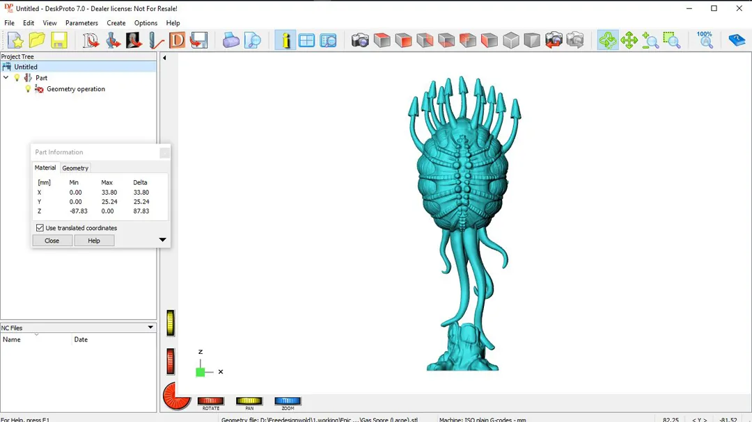Toggle Use translated coordinates checkbox
Screen dimensions: 752x422
(x=40, y=228)
